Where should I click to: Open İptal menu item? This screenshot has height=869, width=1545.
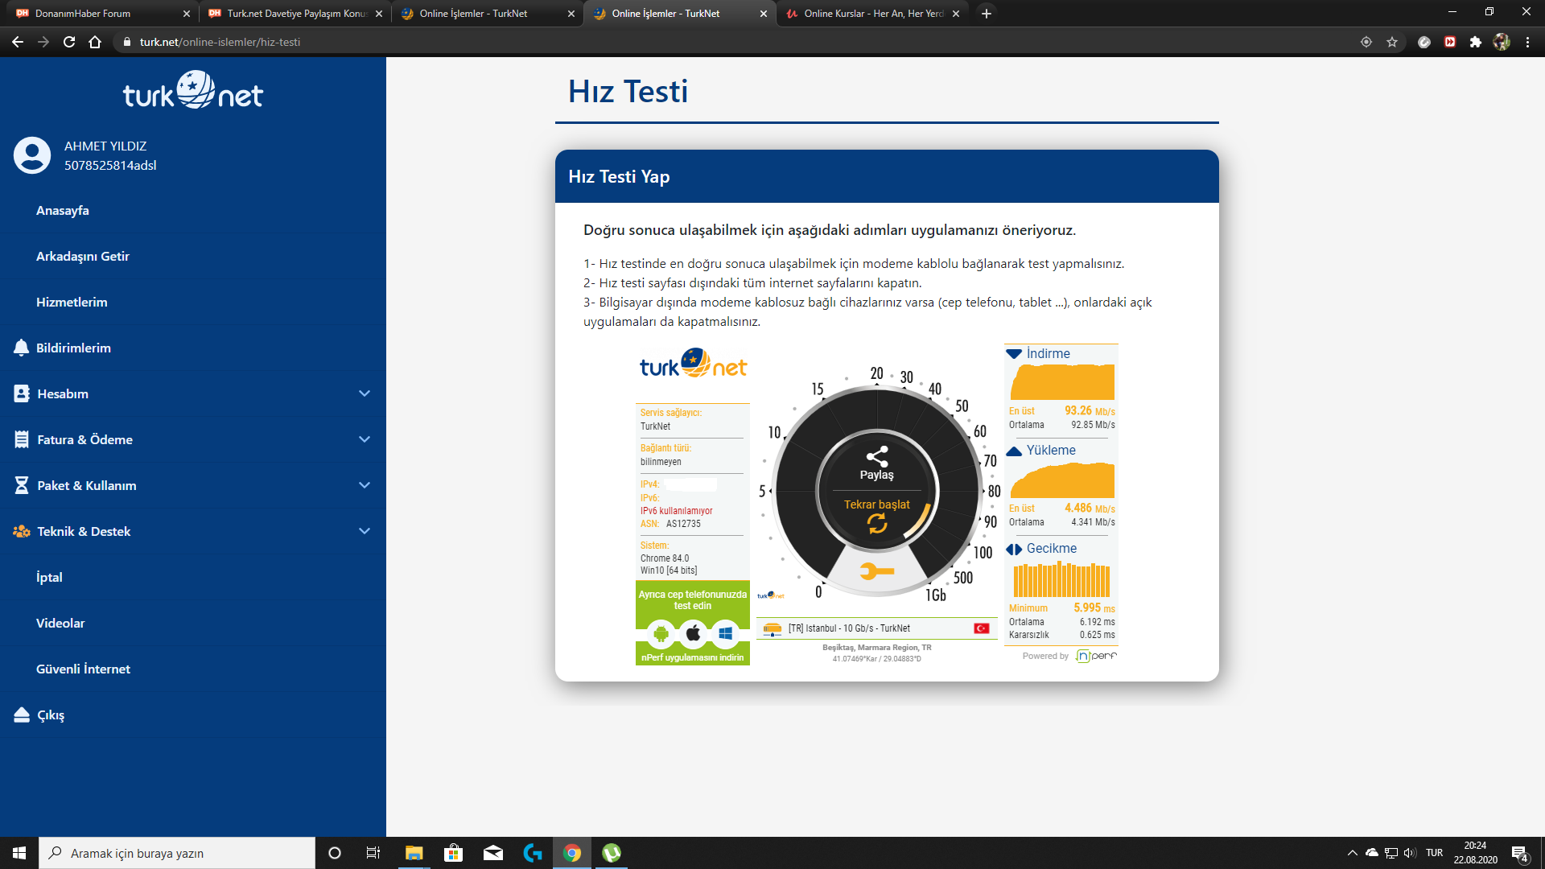(49, 577)
